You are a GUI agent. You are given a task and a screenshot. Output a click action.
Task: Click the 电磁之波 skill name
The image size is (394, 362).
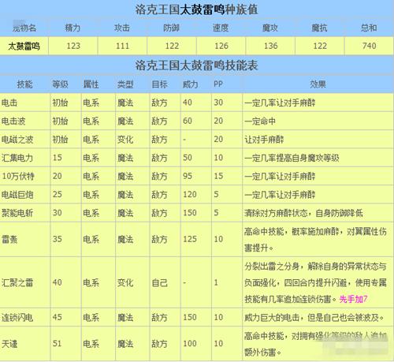(17, 140)
